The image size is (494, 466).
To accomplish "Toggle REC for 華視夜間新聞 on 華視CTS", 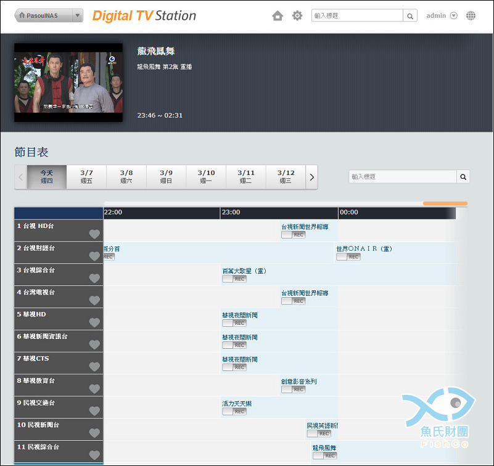I will tap(234, 367).
